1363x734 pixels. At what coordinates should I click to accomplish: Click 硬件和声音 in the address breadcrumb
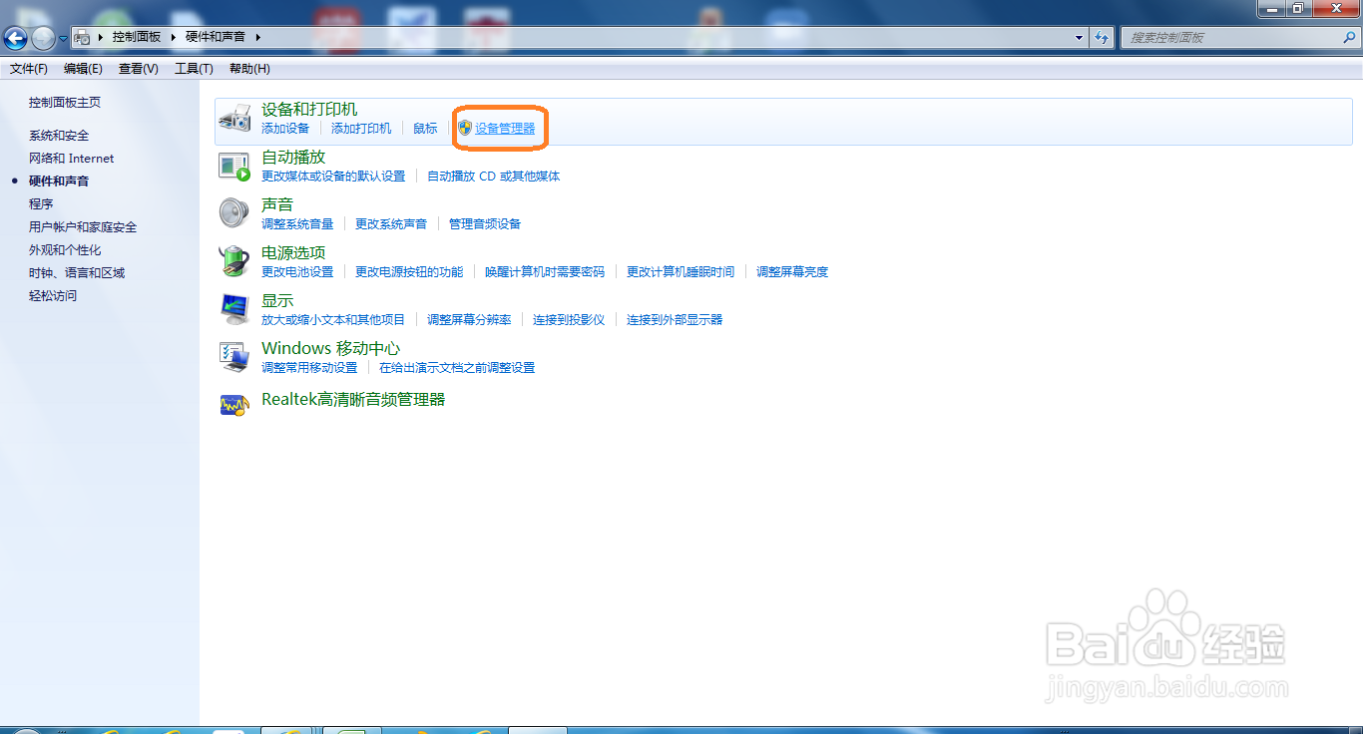pyautogui.click(x=216, y=37)
